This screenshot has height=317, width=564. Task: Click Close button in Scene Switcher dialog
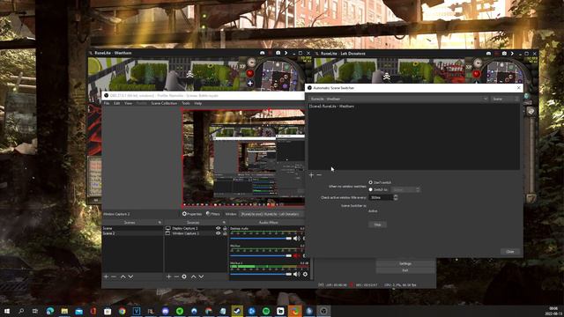(510, 252)
